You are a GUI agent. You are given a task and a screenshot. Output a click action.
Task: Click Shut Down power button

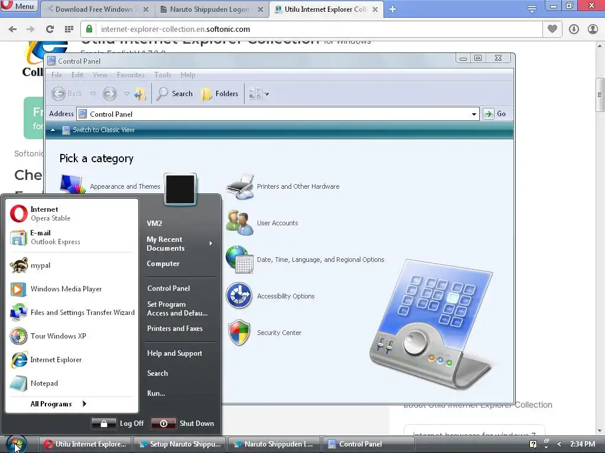tap(164, 424)
